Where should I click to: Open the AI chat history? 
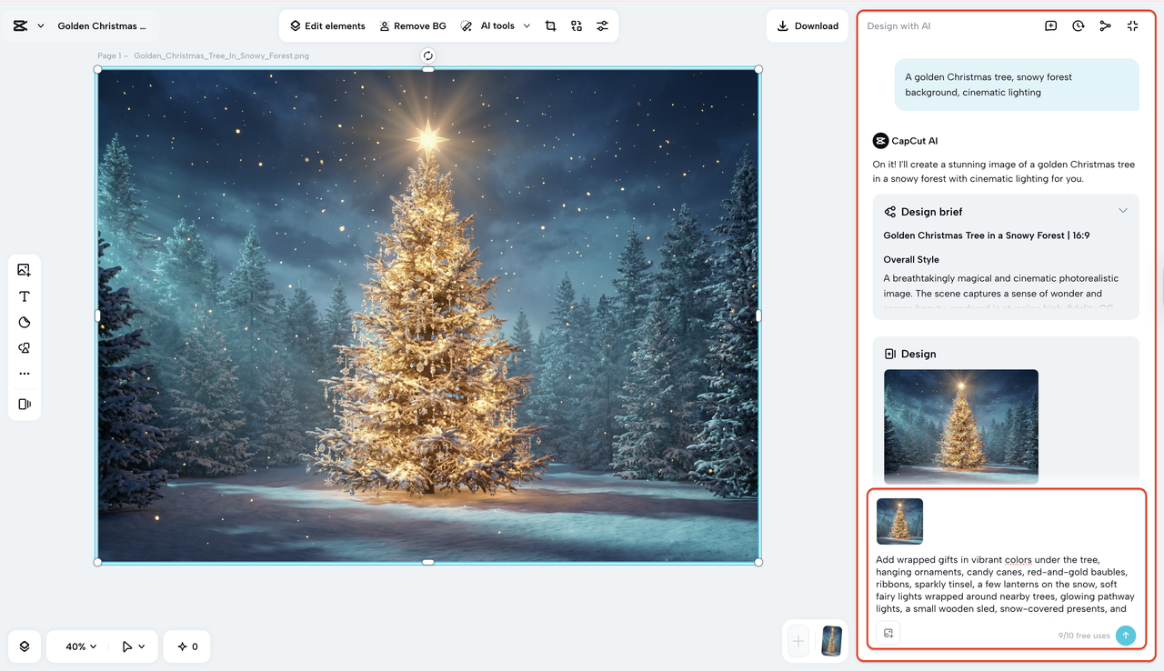pyautogui.click(x=1078, y=25)
